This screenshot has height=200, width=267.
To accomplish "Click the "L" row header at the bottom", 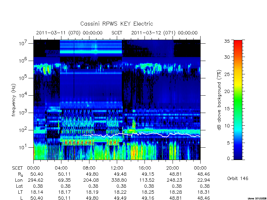I will (21, 198).
